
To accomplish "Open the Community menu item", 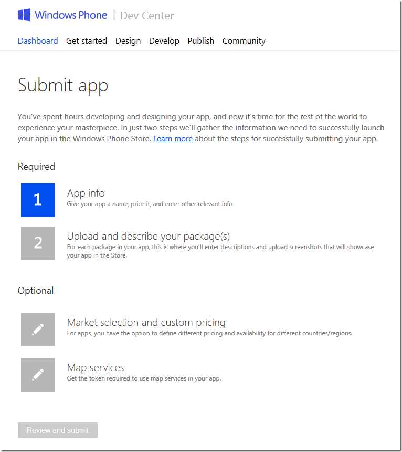I will coord(244,41).
